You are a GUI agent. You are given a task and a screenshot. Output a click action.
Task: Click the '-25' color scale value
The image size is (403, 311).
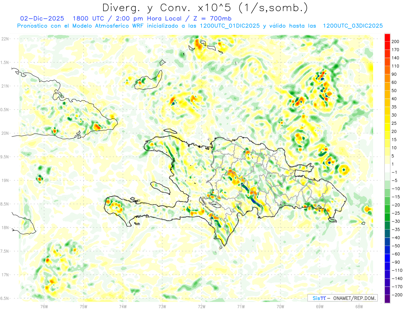[x=396, y=213]
